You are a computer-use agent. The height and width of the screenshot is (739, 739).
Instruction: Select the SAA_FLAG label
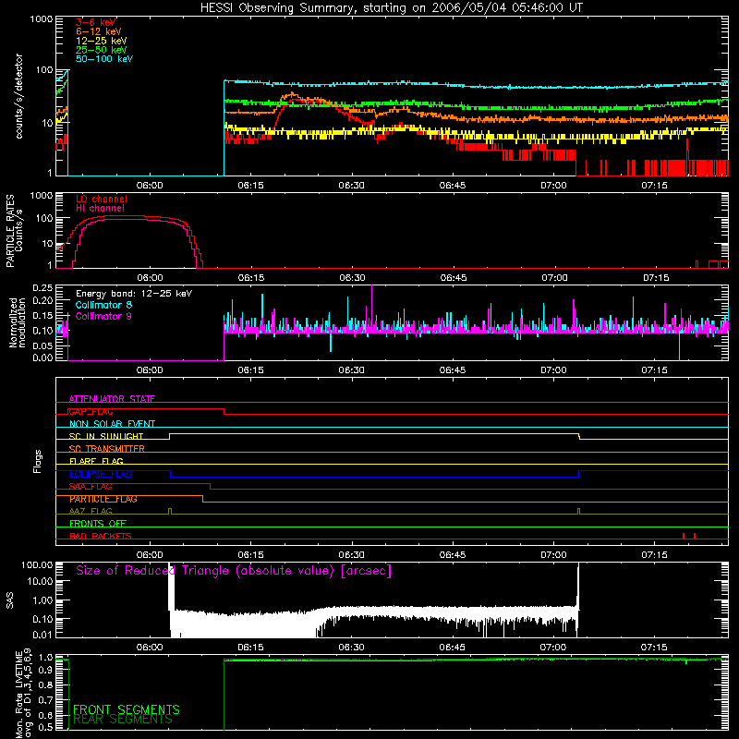coord(91,487)
